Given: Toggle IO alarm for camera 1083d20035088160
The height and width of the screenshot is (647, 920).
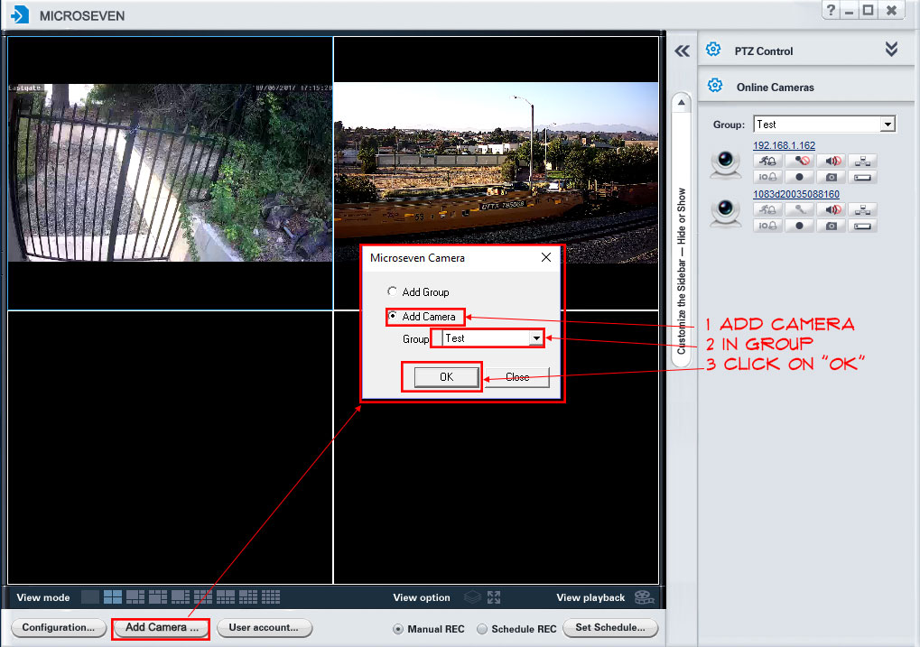Looking at the screenshot, I should 767,226.
